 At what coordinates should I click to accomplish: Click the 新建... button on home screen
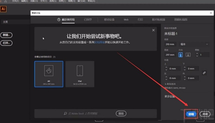6,35
